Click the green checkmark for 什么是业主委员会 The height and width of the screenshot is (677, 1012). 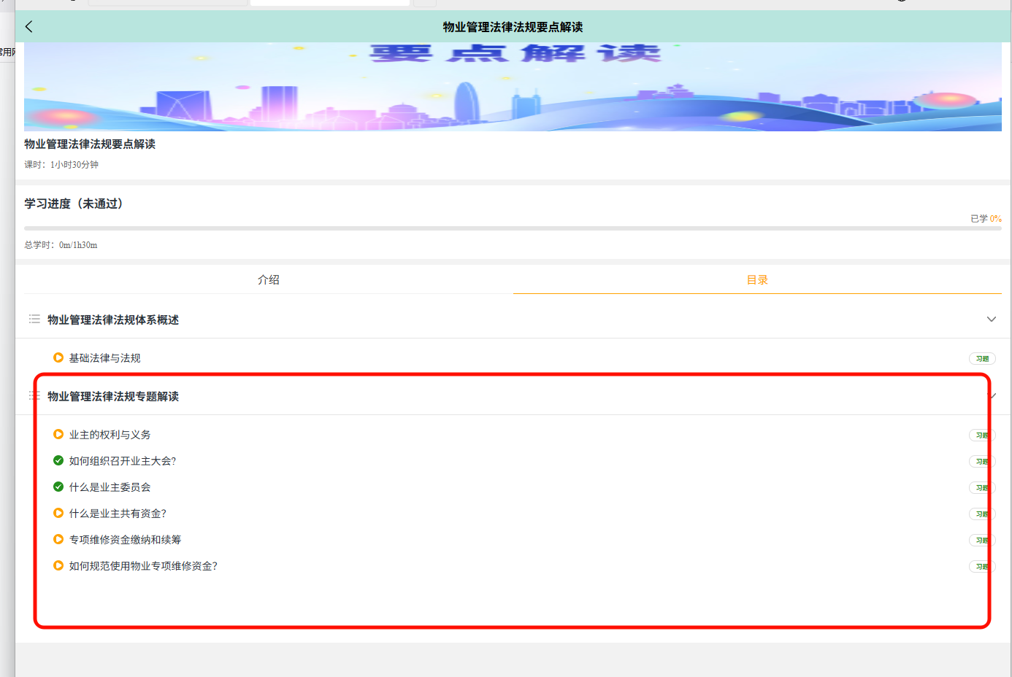tap(58, 487)
